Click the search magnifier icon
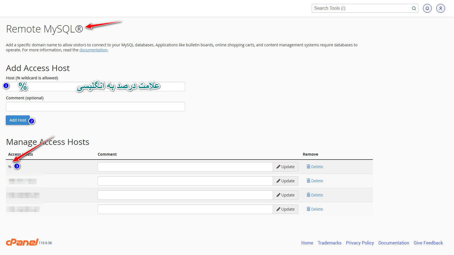454x255 pixels. (x=414, y=8)
